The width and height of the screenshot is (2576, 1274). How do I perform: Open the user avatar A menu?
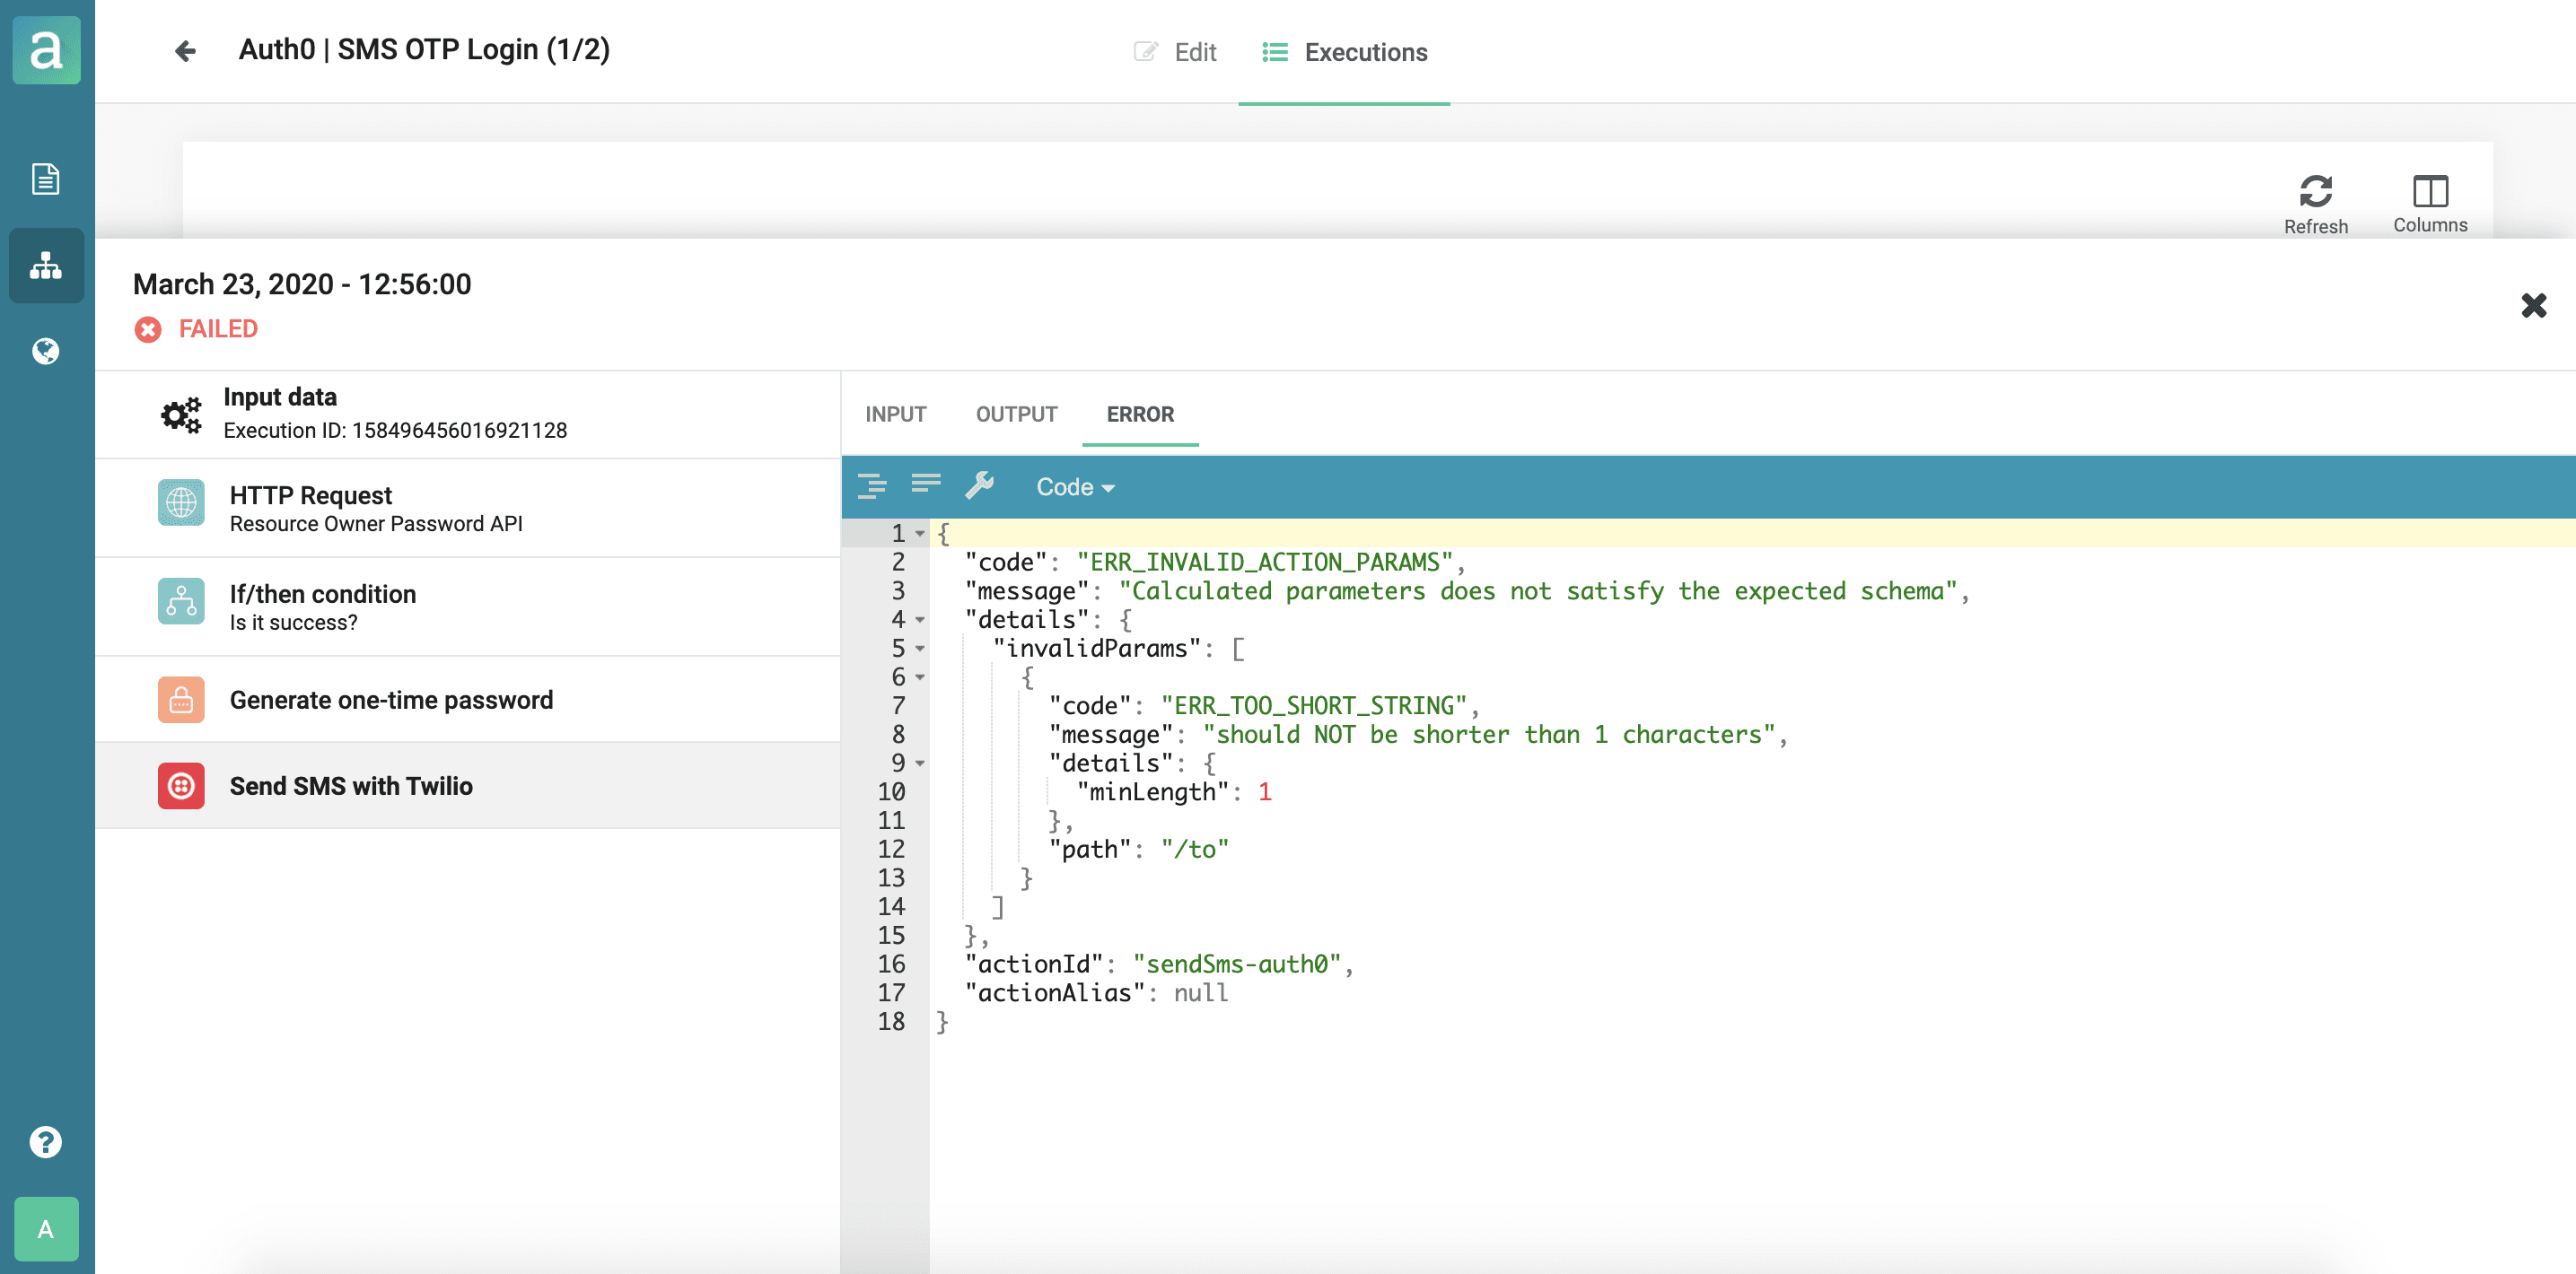[x=46, y=1228]
